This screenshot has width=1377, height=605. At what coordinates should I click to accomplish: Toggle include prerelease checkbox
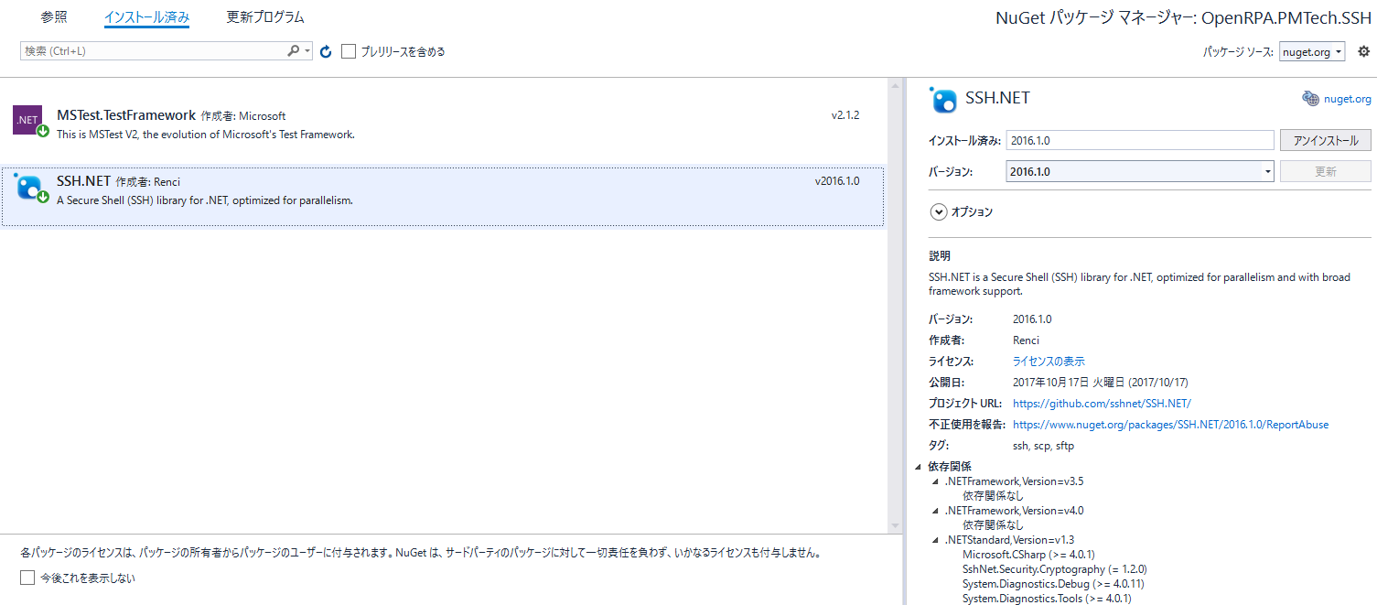coord(349,51)
